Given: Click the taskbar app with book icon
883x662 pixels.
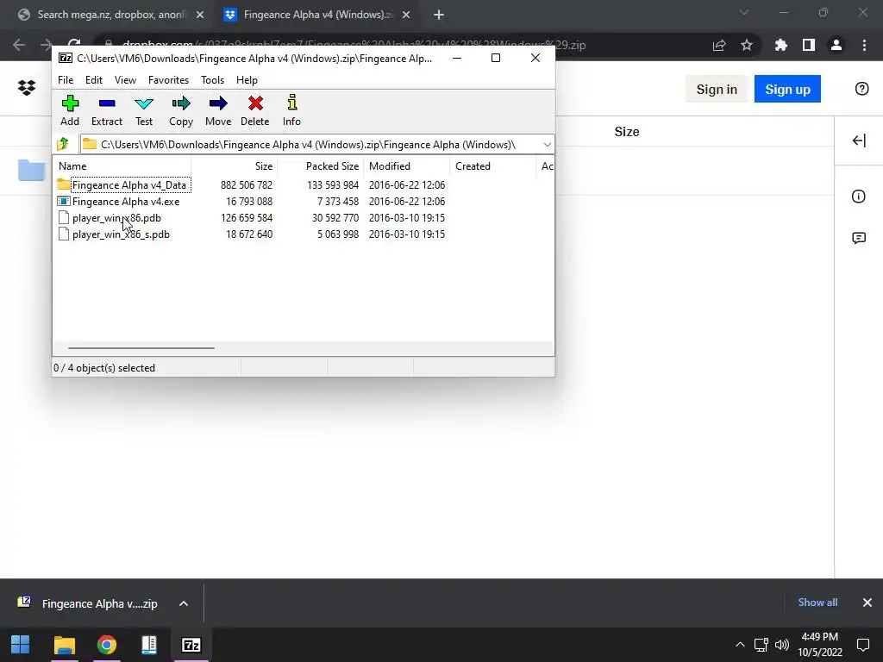Looking at the screenshot, I should click(x=149, y=645).
